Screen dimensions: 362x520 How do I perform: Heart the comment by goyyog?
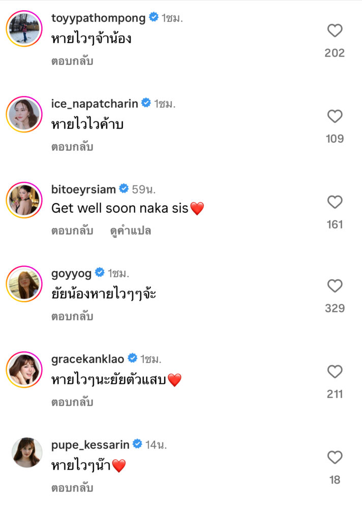point(335,286)
